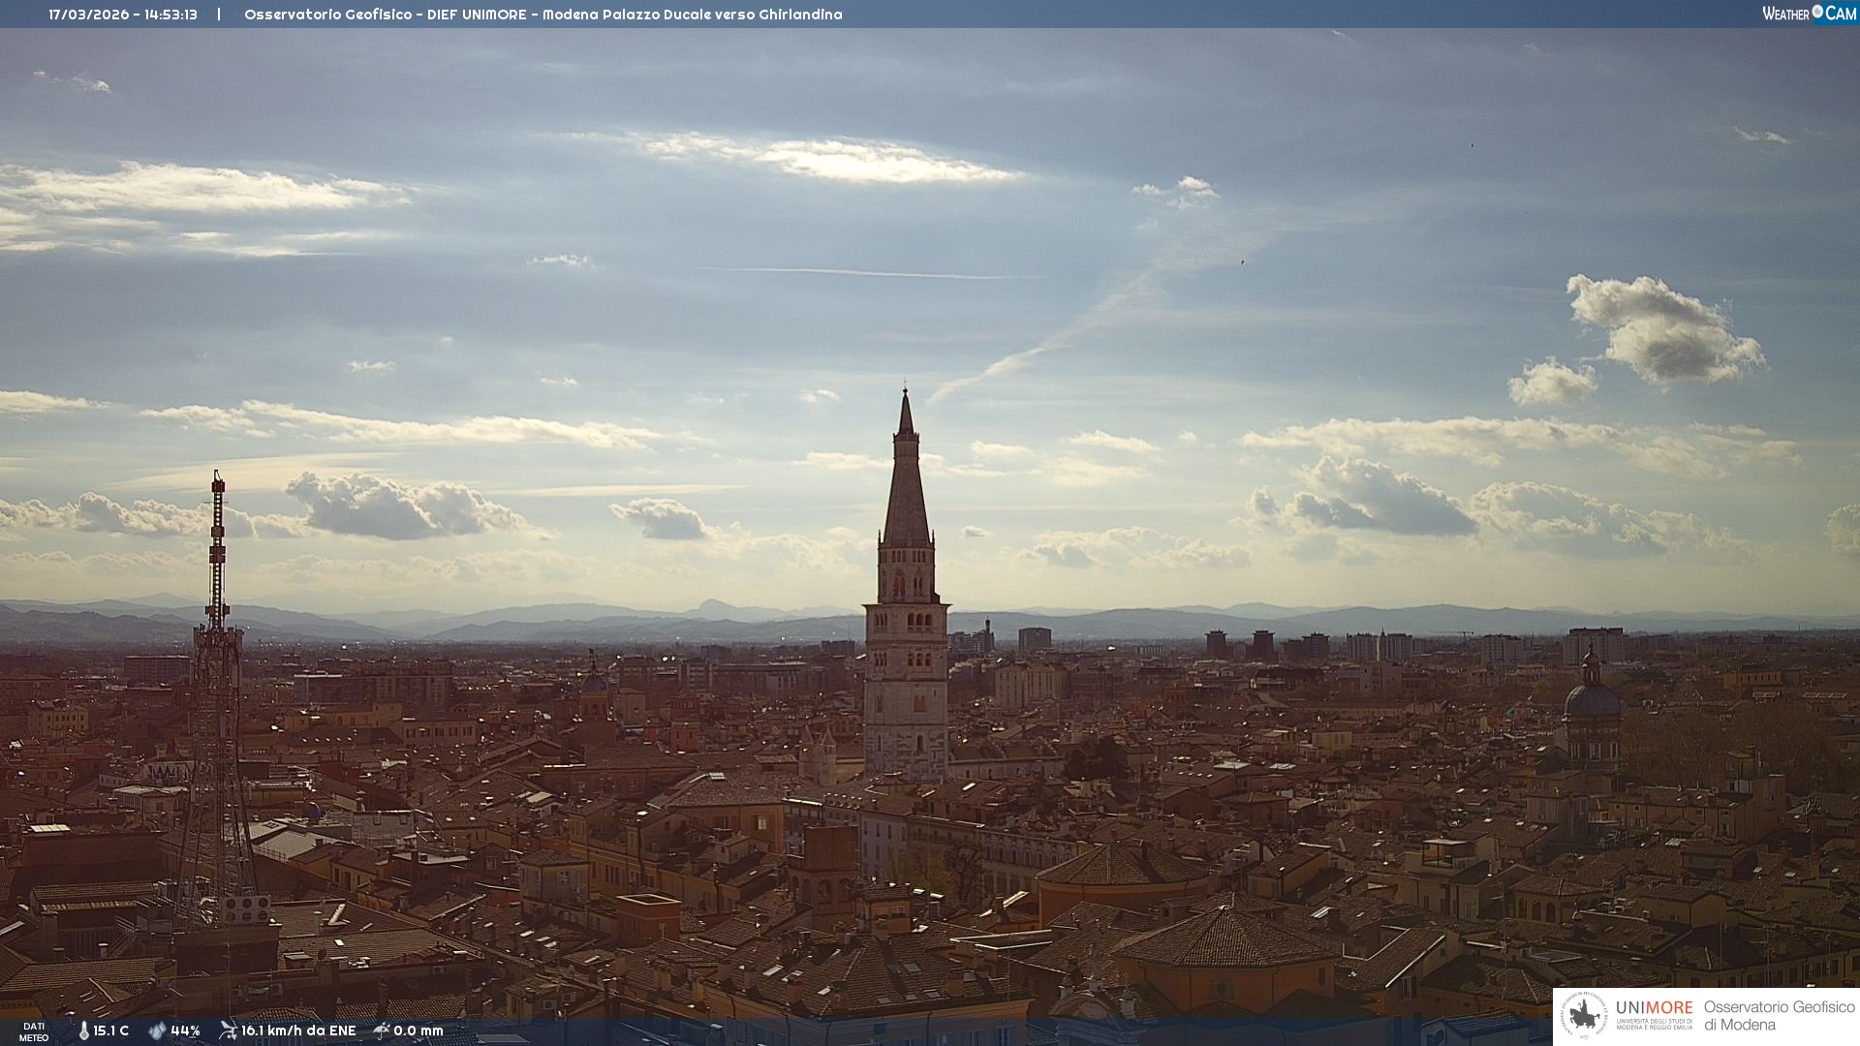Click the lattice radio antenna tower top

point(218,479)
